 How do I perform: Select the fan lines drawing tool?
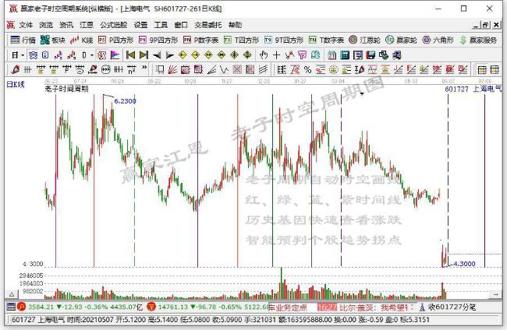tap(172, 69)
